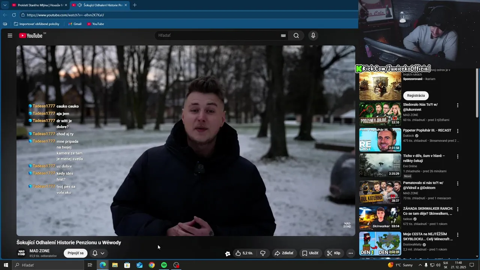Dislike the video with thumbs-down icon
Screen dimensions: 480x270
tap(263, 253)
